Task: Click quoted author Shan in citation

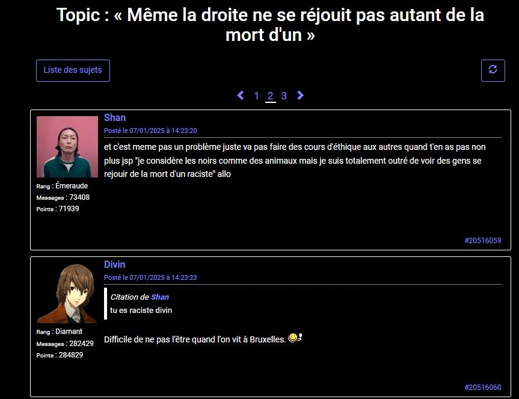Action: (160, 297)
